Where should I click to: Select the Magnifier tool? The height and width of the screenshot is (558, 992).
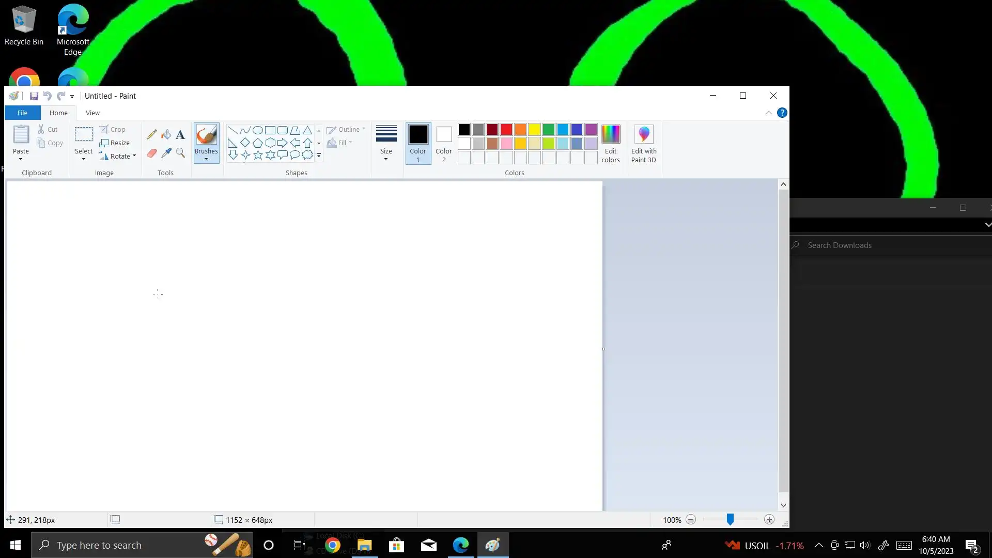[x=180, y=153]
